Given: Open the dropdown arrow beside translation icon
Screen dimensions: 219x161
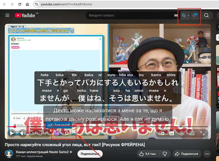Looking at the screenshot, I should [189, 15].
